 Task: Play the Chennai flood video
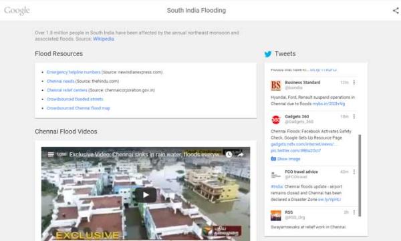(x=146, y=195)
